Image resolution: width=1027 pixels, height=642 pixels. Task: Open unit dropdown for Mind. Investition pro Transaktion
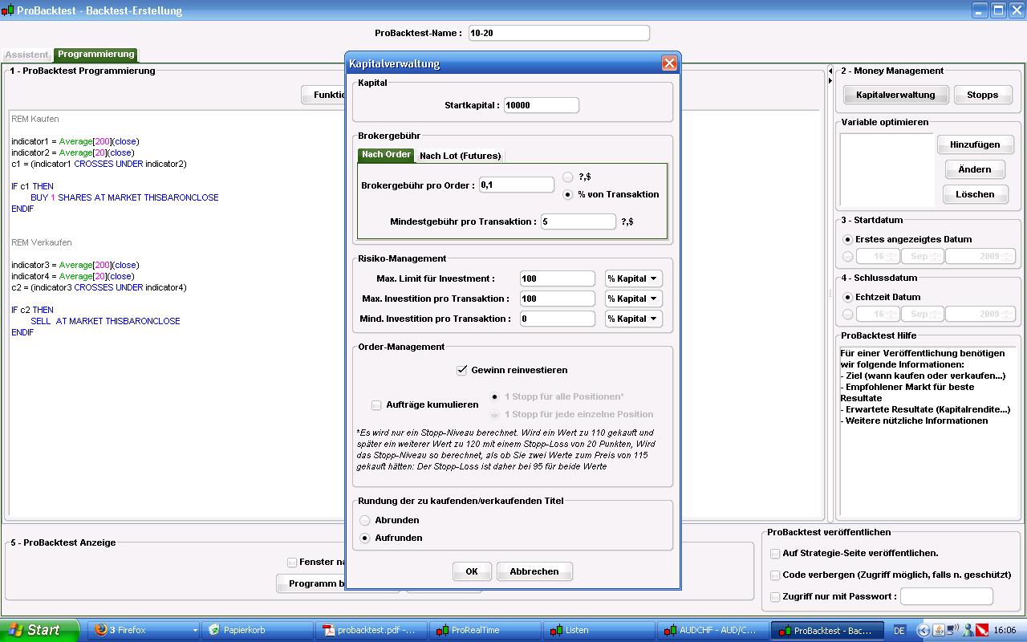(633, 319)
